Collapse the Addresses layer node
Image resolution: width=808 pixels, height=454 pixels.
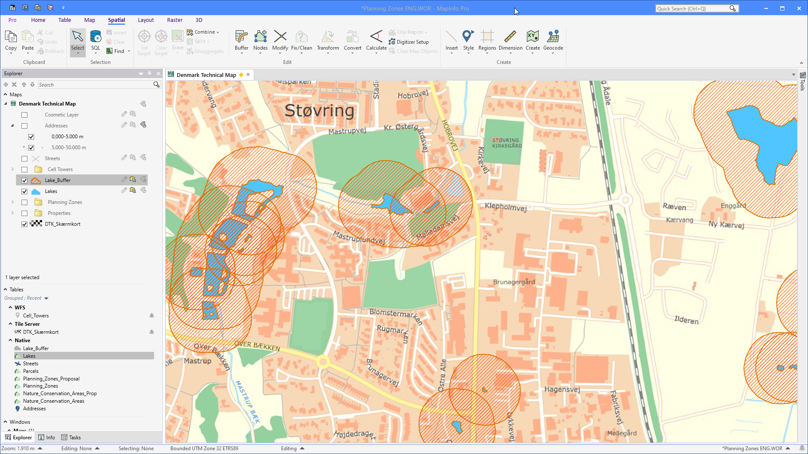coord(13,126)
